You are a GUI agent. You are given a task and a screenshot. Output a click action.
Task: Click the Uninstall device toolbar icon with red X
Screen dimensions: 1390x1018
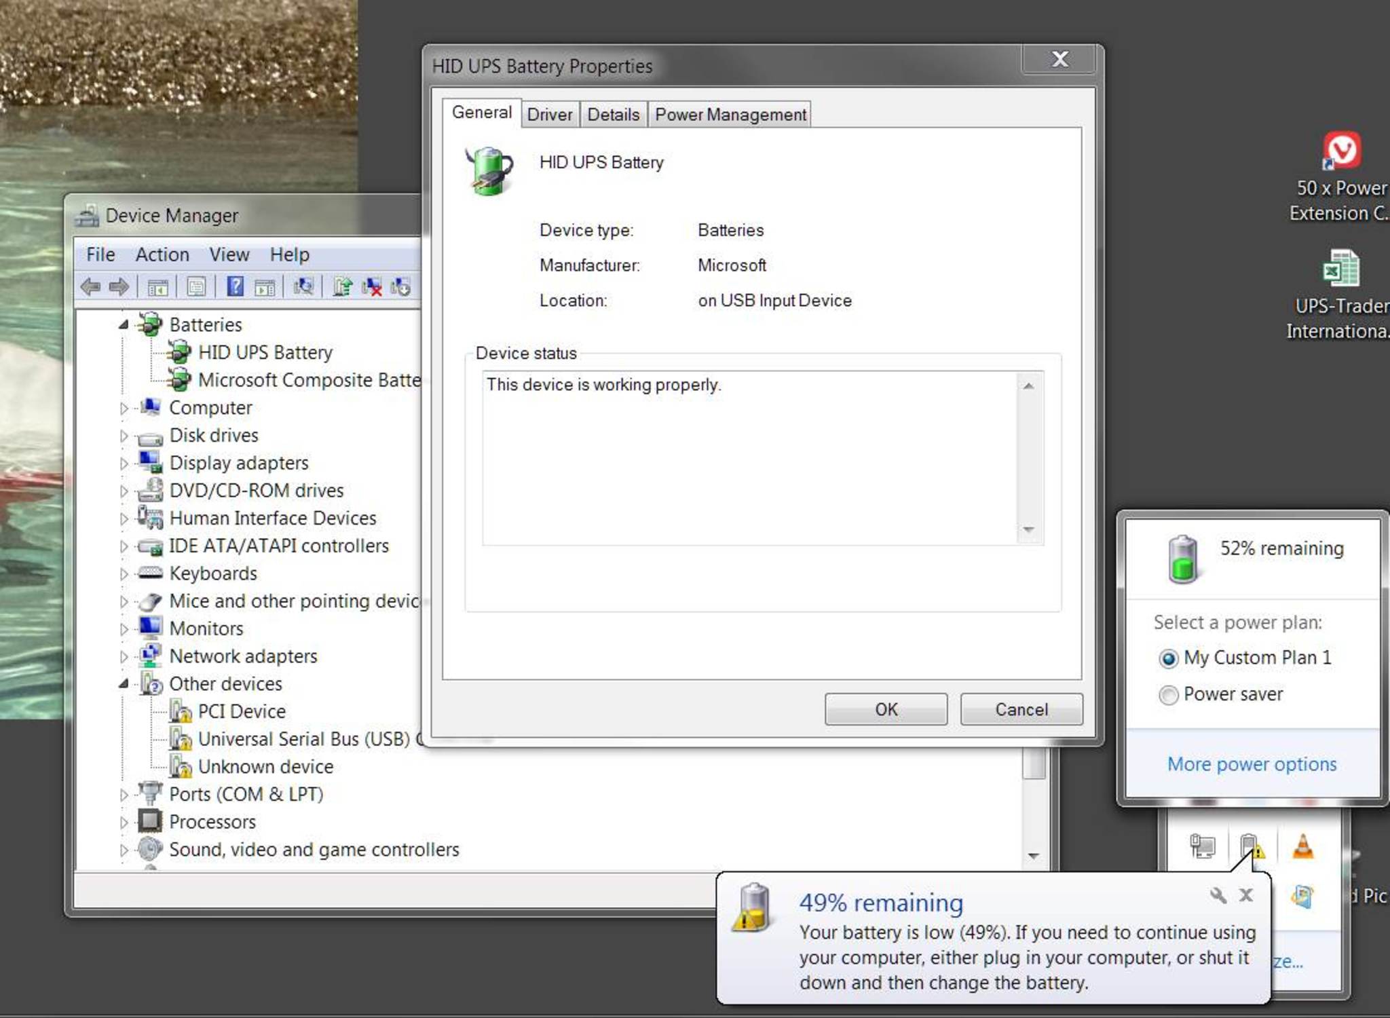tap(371, 287)
